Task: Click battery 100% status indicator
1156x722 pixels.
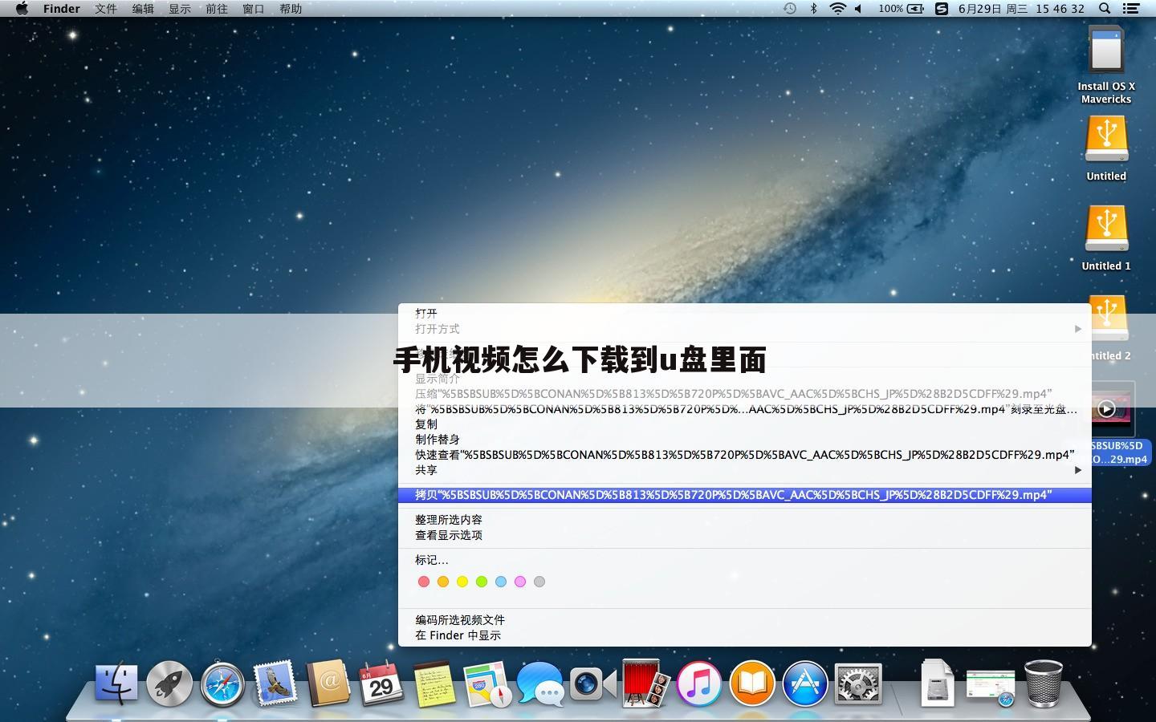Action: [901, 9]
